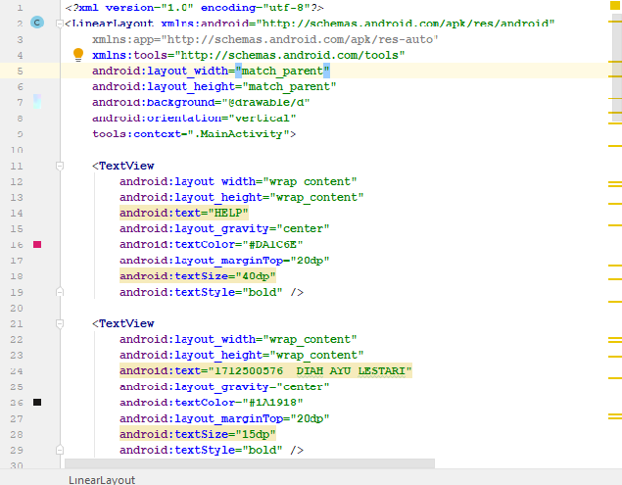The height and width of the screenshot is (485, 622).
Task: Collapse the second TextView fold marker
Action: 60,323
